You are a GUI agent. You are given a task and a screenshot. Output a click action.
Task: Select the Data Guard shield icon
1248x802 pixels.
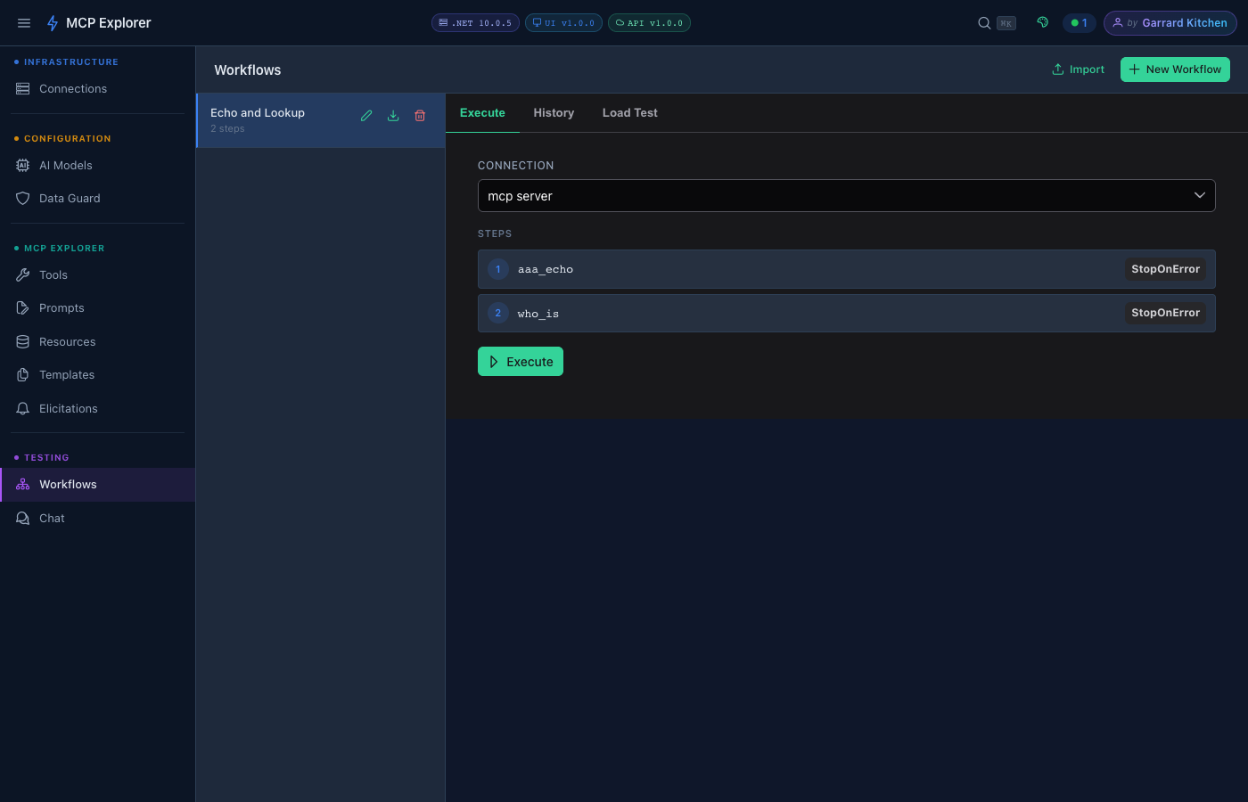pyautogui.click(x=22, y=198)
